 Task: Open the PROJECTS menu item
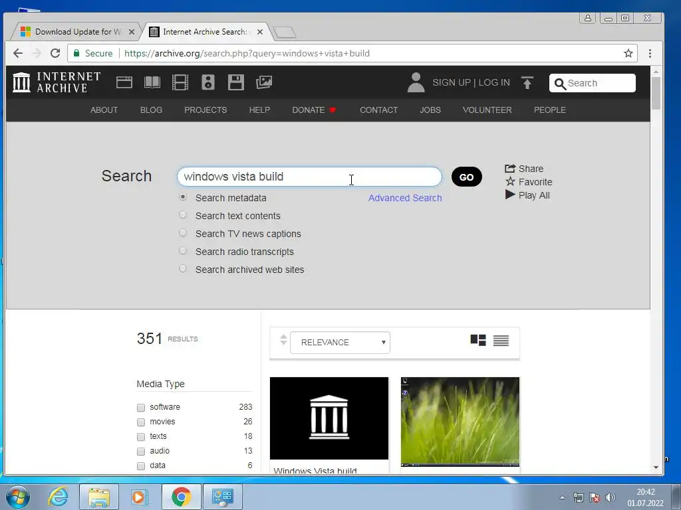point(205,110)
